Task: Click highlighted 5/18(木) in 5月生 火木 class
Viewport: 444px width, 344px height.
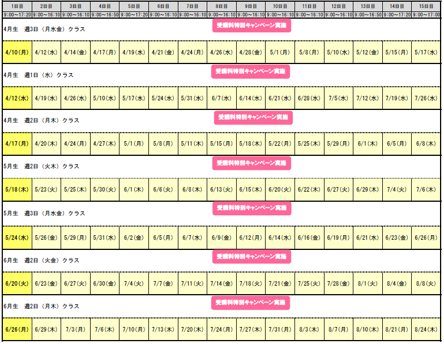Action: click(17, 189)
